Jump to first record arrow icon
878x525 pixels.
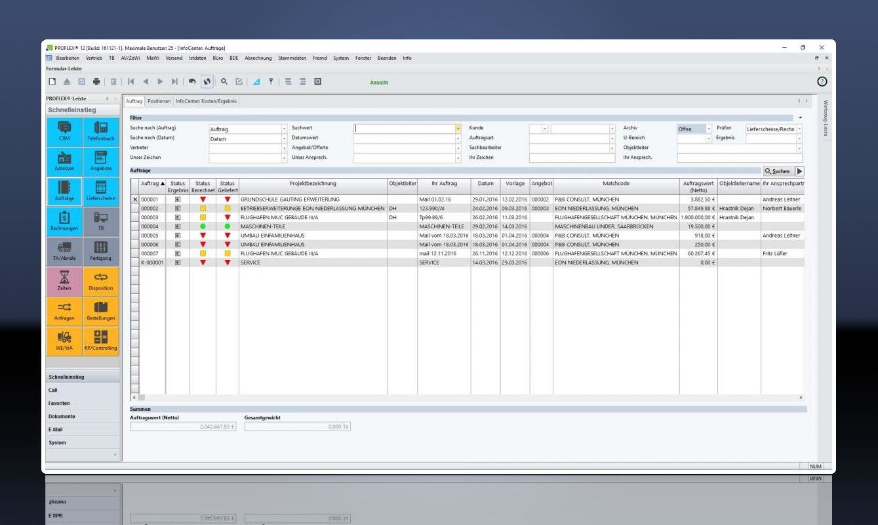[x=131, y=81]
